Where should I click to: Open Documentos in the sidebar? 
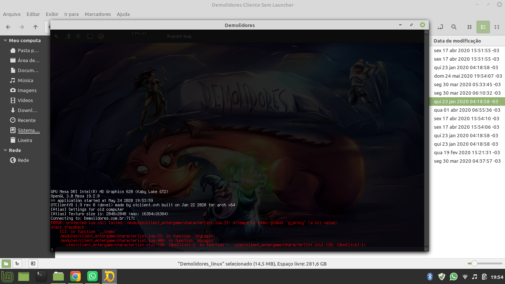tap(24, 70)
